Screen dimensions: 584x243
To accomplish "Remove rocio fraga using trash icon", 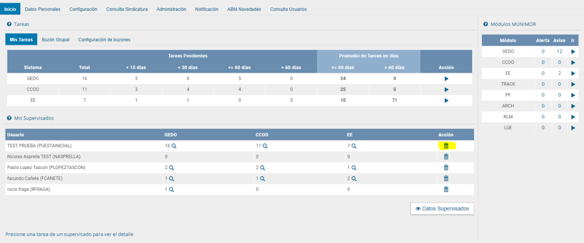I will coord(446,189).
